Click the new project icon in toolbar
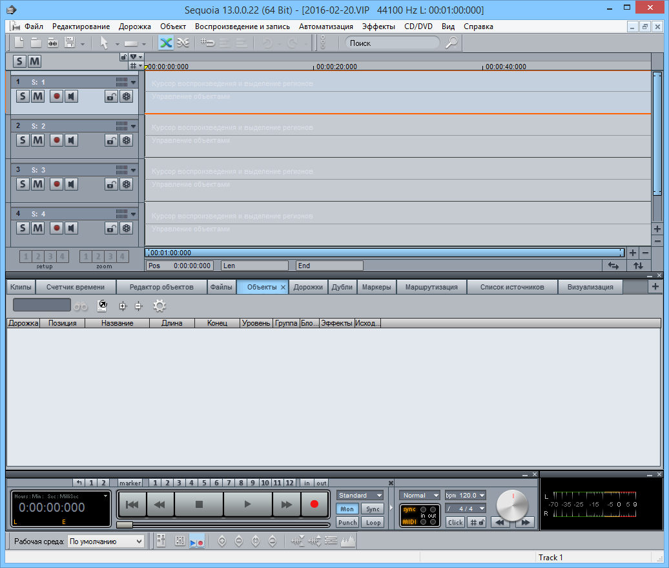This screenshot has height=568, width=669. pyautogui.click(x=19, y=43)
